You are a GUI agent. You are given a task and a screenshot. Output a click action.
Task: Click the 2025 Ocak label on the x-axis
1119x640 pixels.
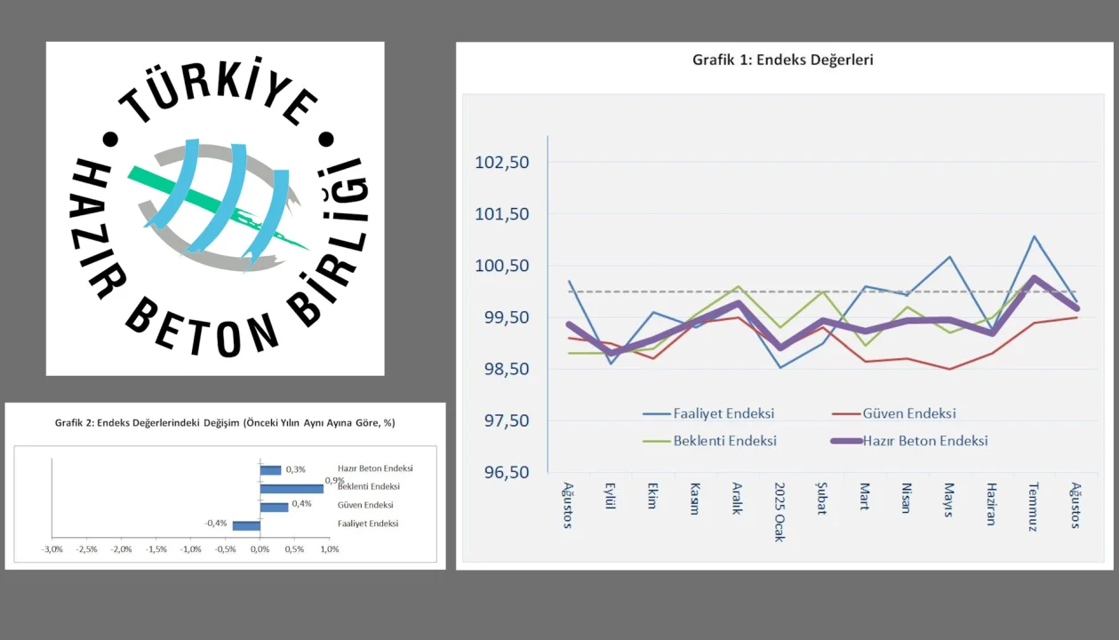click(779, 512)
